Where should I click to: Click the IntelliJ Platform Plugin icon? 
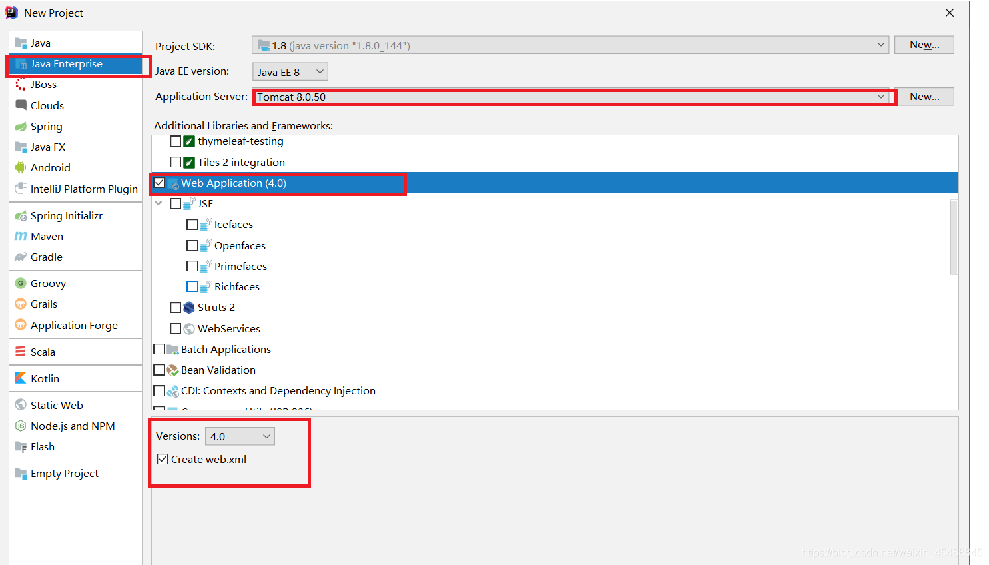tap(21, 189)
